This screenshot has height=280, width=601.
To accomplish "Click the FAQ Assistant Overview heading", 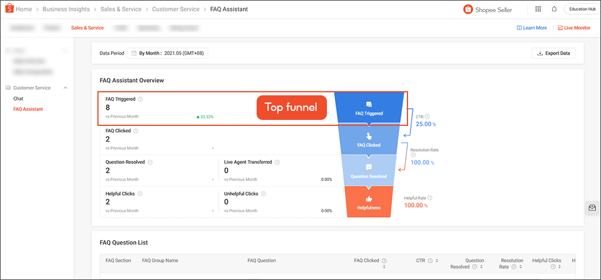I will coord(132,80).
